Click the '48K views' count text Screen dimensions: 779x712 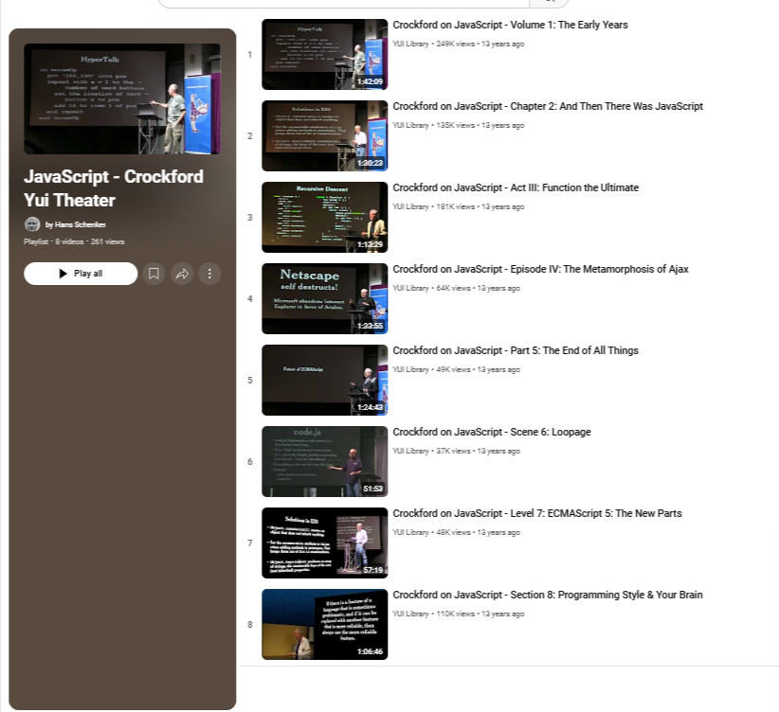coord(454,532)
